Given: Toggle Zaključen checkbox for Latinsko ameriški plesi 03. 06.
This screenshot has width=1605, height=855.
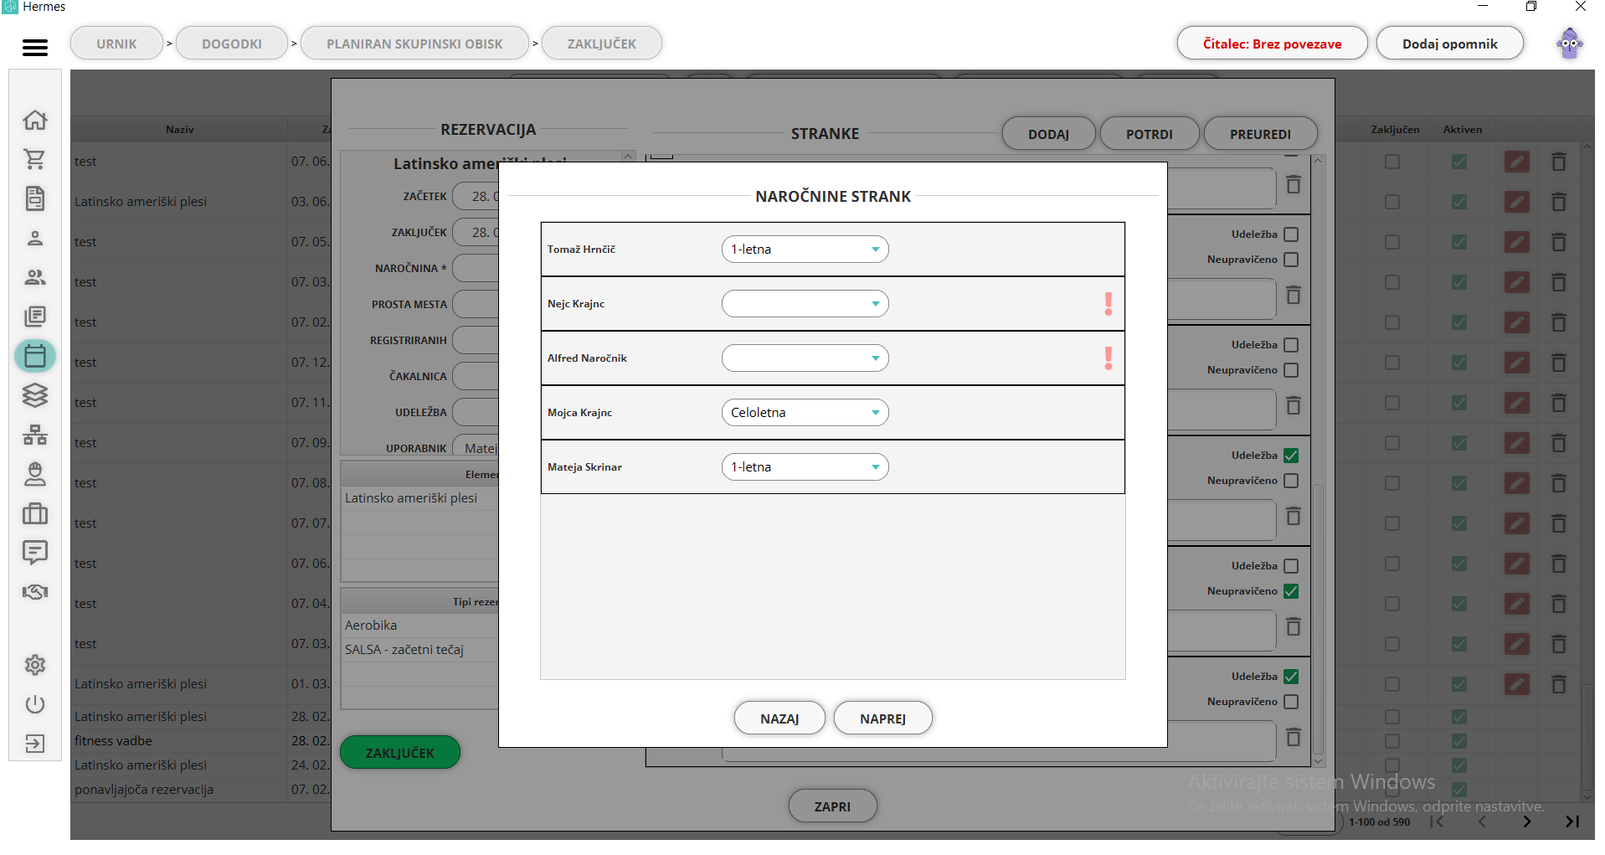Looking at the screenshot, I should tap(1392, 202).
